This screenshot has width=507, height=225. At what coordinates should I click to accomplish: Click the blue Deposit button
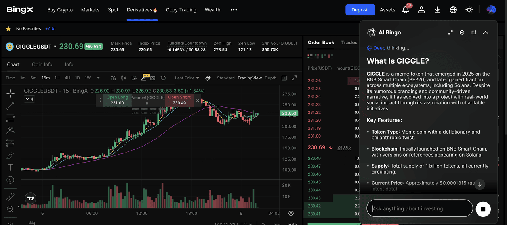(360, 10)
